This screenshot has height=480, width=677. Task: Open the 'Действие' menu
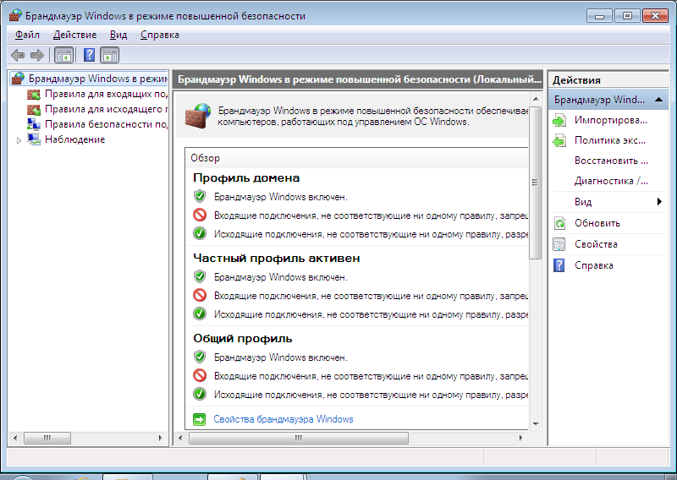pos(74,35)
